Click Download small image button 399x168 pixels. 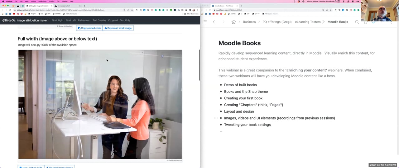[118, 28]
